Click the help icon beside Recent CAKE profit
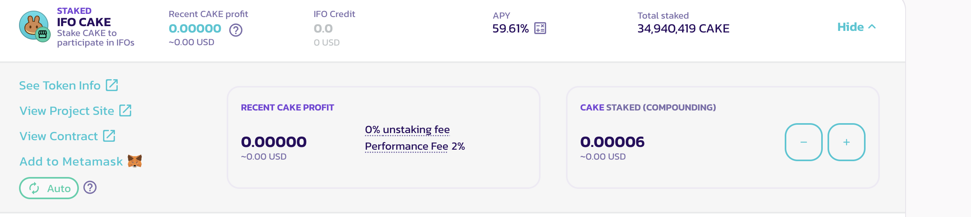Screen dimensions: 971x217 tap(236, 30)
